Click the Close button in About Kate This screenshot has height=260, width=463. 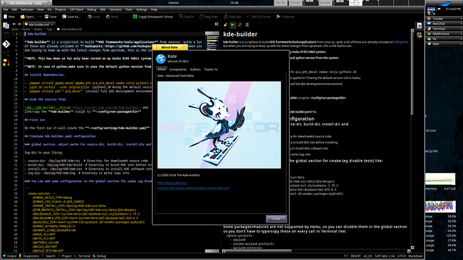point(276,218)
